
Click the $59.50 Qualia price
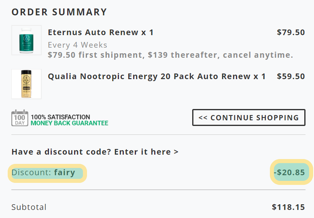pos(291,76)
